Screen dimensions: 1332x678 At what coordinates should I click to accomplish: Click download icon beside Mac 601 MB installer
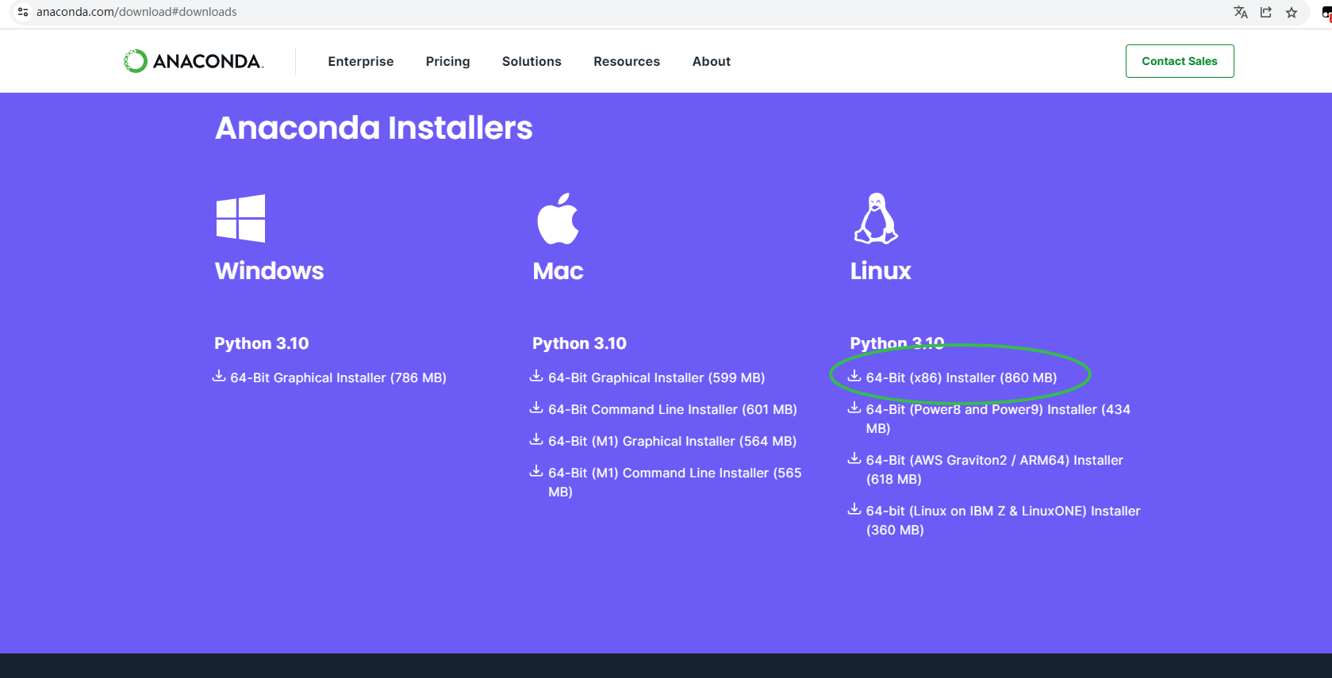(536, 408)
